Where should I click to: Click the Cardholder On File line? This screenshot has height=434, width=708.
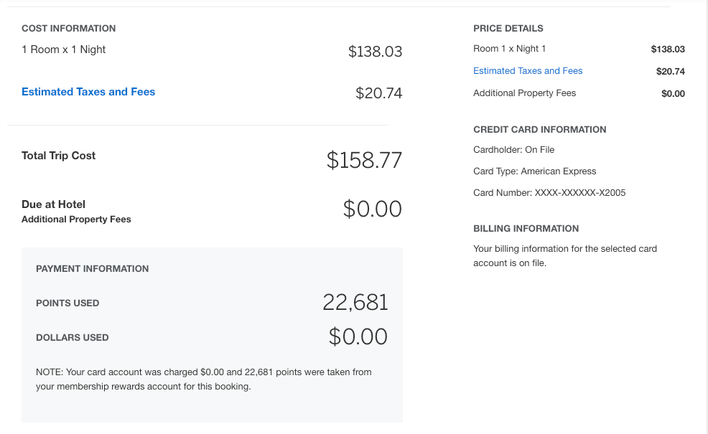513,150
